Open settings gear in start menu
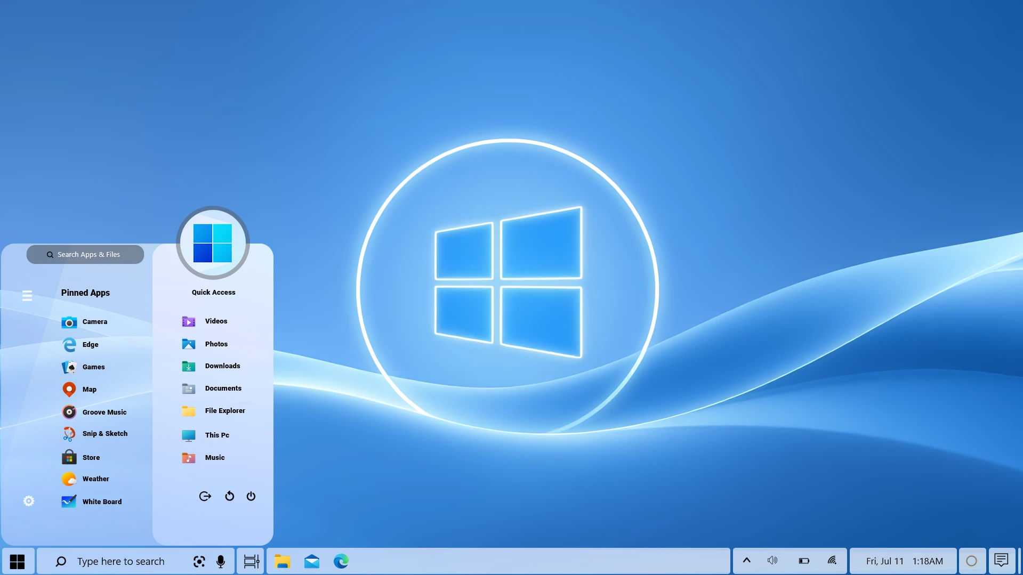Viewport: 1023px width, 575px height. pos(29,501)
